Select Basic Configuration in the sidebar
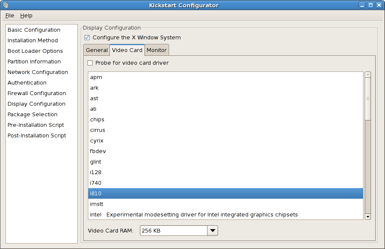Screen dimensions: 385x249 pyautogui.click(x=34, y=30)
